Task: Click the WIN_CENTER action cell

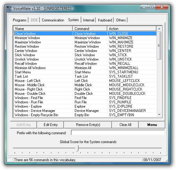Action: tap(120, 51)
